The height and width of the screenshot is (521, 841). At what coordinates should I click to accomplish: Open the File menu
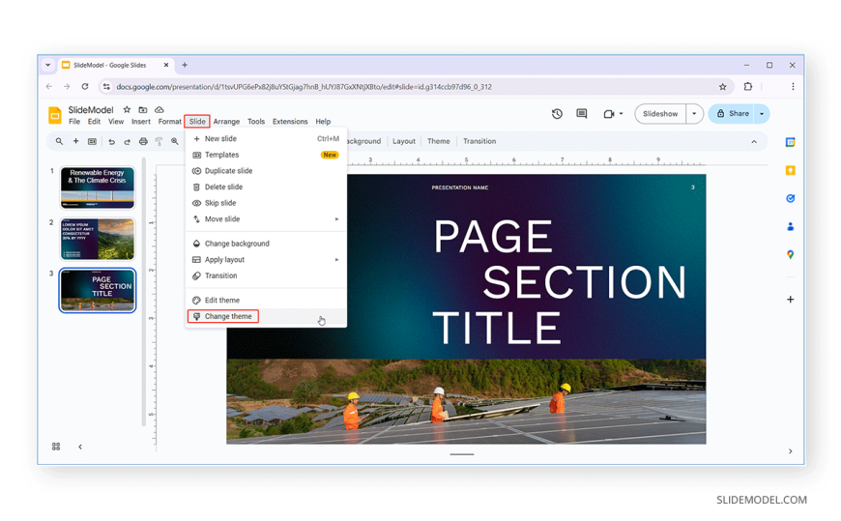point(74,121)
